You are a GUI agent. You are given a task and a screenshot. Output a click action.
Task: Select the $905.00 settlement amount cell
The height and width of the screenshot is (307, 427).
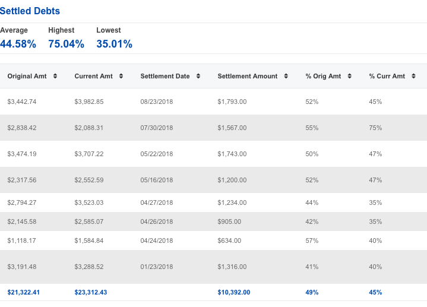pos(229,221)
